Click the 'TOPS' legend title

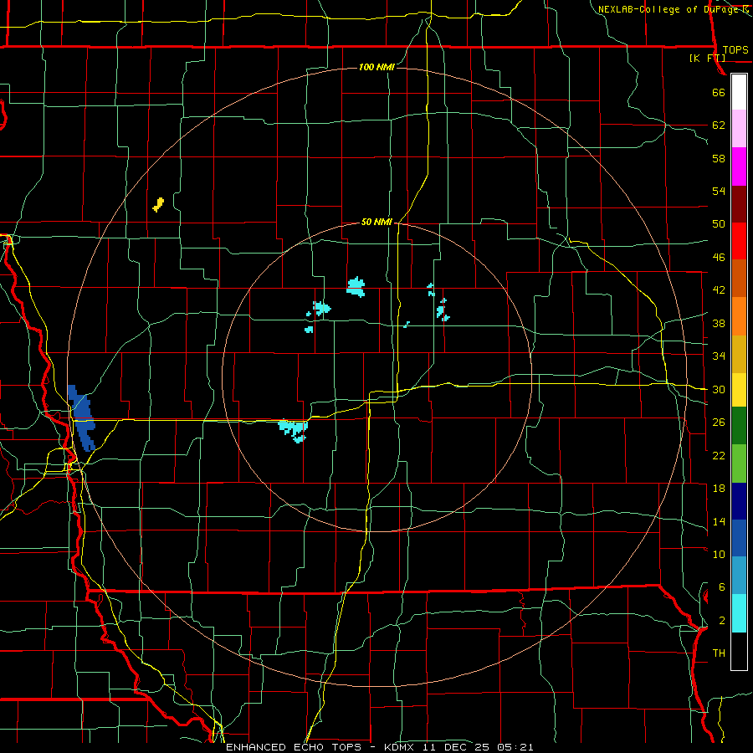click(735, 50)
